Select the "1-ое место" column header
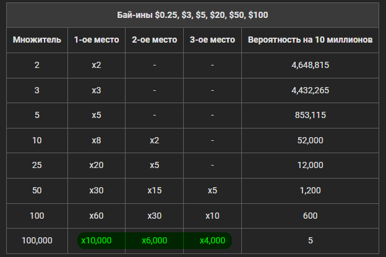The width and height of the screenshot is (386, 257). point(96,40)
